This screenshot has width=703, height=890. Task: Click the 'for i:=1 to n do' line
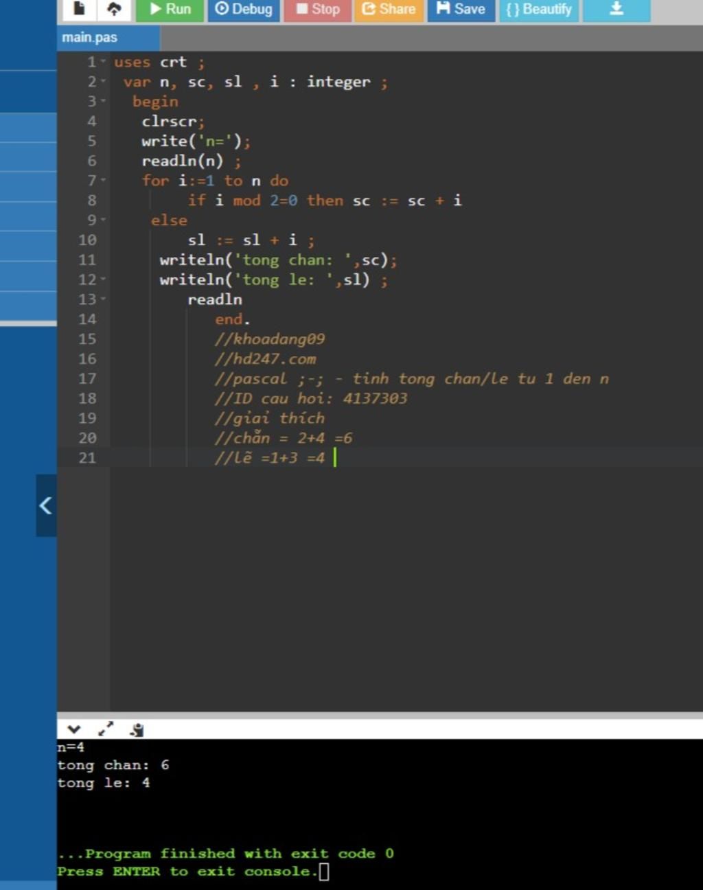point(215,181)
